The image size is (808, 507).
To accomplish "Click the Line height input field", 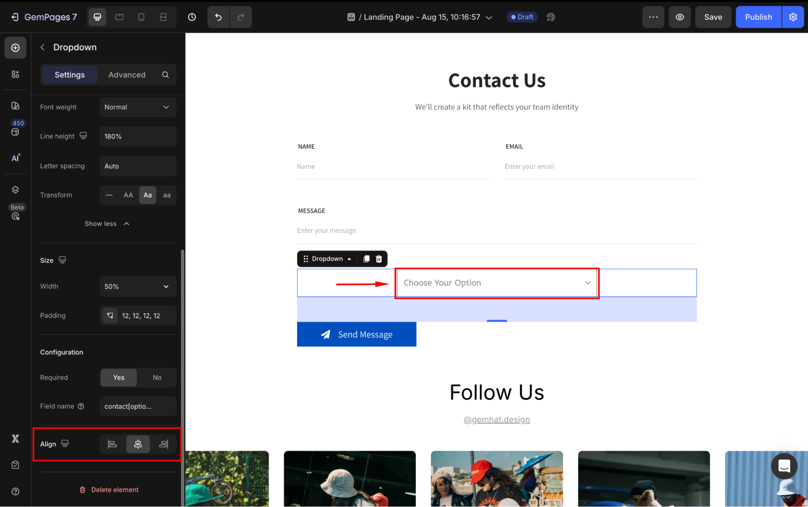I will [x=137, y=137].
